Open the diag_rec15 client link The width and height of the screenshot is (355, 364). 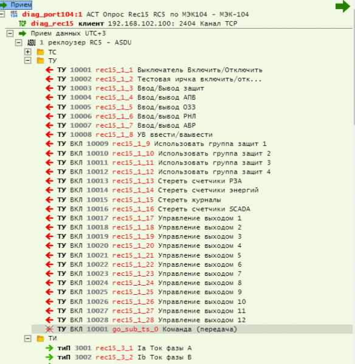(x=52, y=24)
